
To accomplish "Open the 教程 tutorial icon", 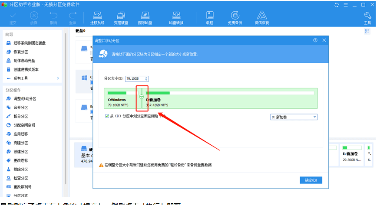I will click(x=209, y=17).
